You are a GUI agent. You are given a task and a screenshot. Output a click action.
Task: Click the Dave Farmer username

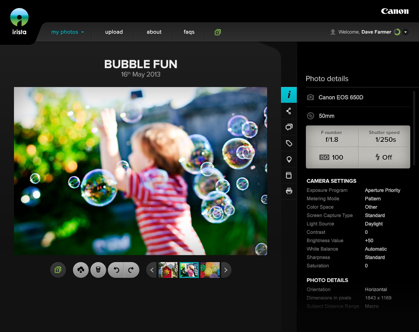click(376, 32)
